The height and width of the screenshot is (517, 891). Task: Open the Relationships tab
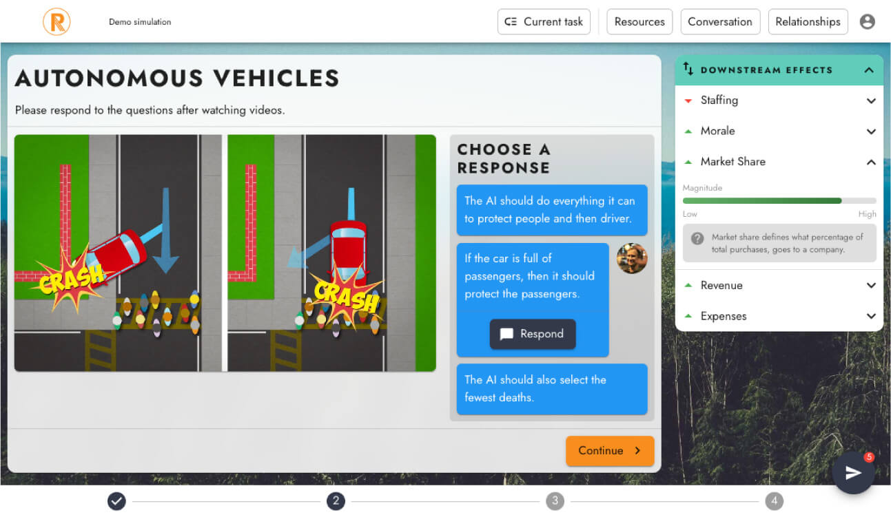[808, 21]
